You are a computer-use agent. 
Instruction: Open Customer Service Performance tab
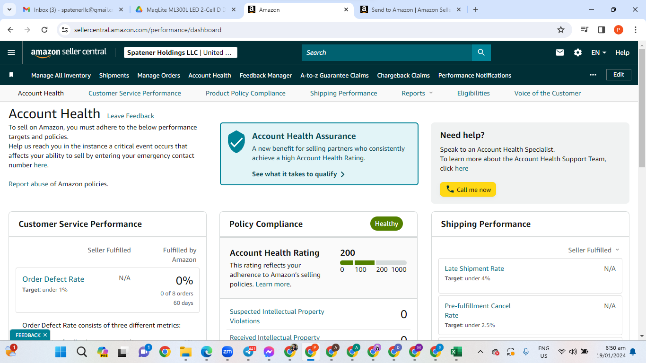click(135, 93)
